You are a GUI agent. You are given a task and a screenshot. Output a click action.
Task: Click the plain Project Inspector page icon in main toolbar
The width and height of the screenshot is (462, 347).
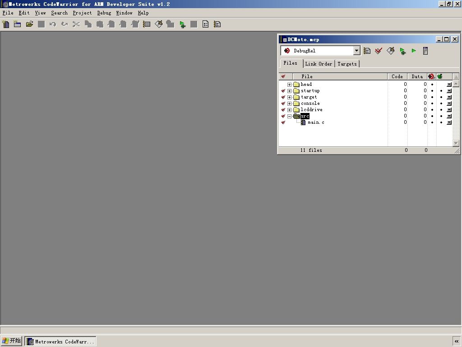click(x=206, y=24)
